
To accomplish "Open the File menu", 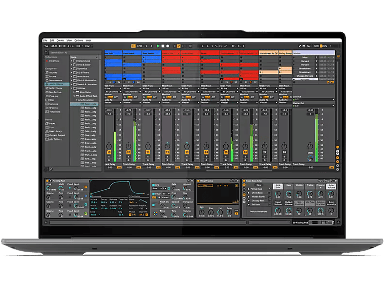I will [x=45, y=41].
